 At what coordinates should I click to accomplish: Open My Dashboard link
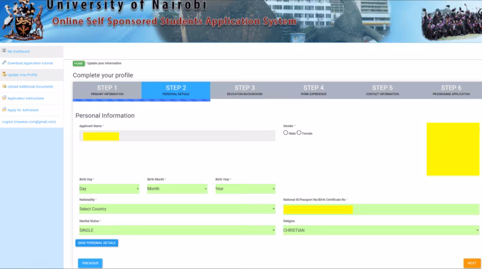pos(18,51)
